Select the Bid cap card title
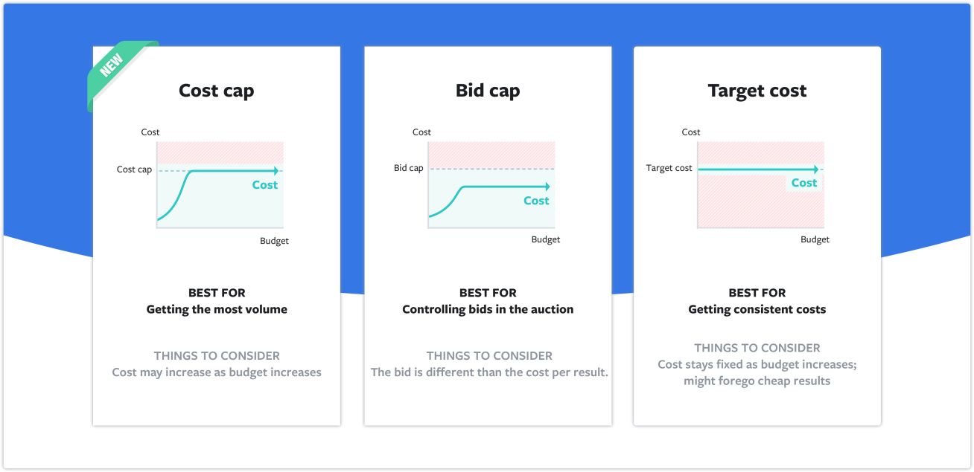 click(488, 91)
